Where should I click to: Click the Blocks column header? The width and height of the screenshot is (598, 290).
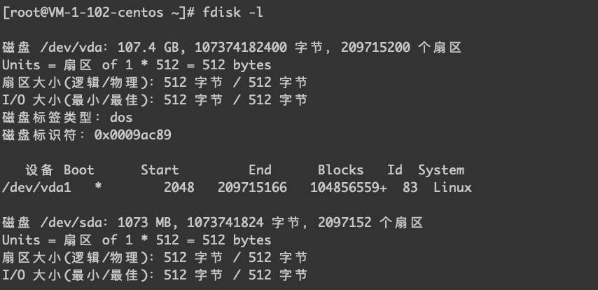[x=340, y=170]
